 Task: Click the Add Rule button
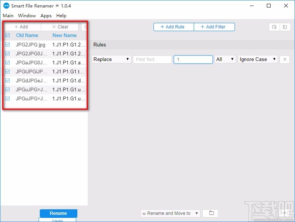point(174,27)
